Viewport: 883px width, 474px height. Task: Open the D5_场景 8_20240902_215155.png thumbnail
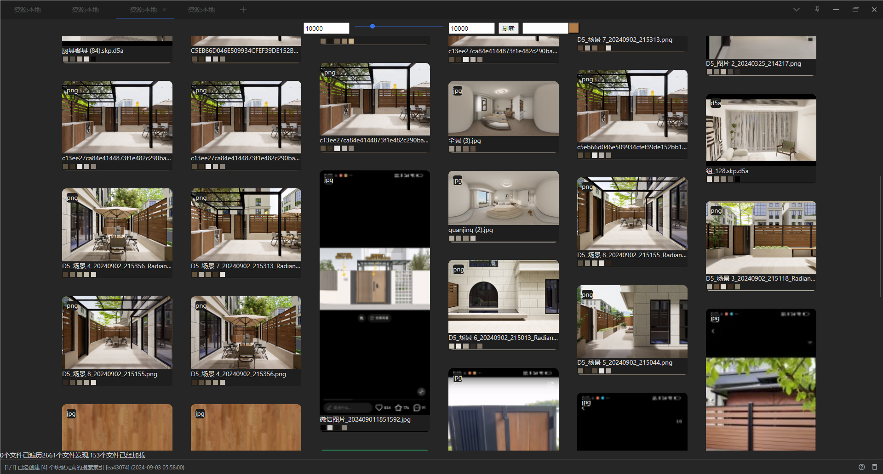(117, 333)
